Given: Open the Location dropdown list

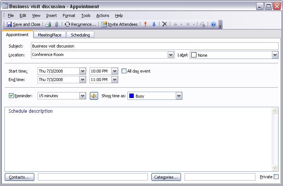Looking at the screenshot, I should [x=171, y=55].
